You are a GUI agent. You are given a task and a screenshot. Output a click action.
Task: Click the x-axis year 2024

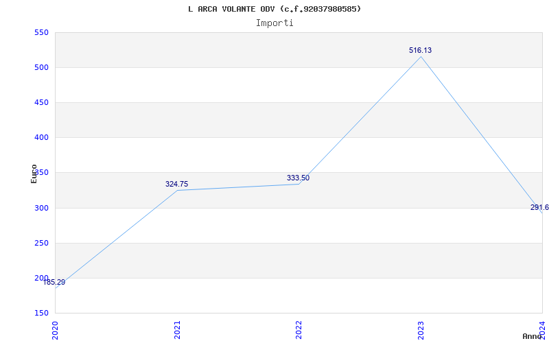(x=542, y=331)
